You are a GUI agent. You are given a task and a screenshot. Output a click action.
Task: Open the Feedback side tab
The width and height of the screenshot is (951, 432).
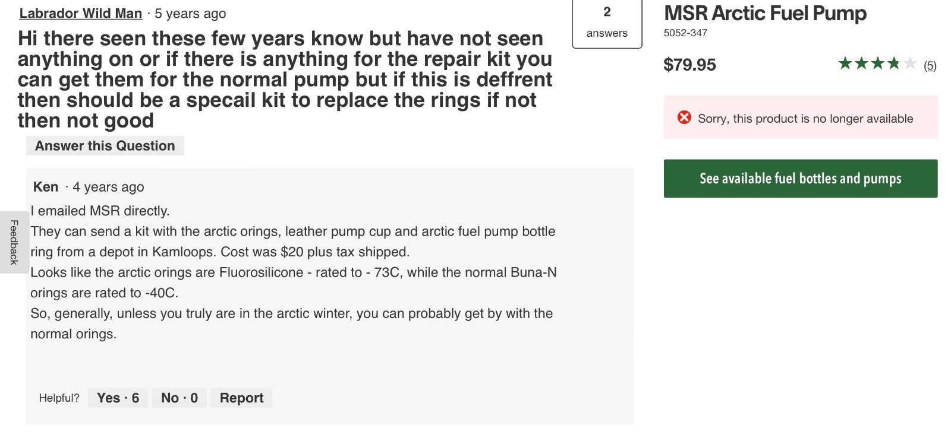[x=14, y=242]
